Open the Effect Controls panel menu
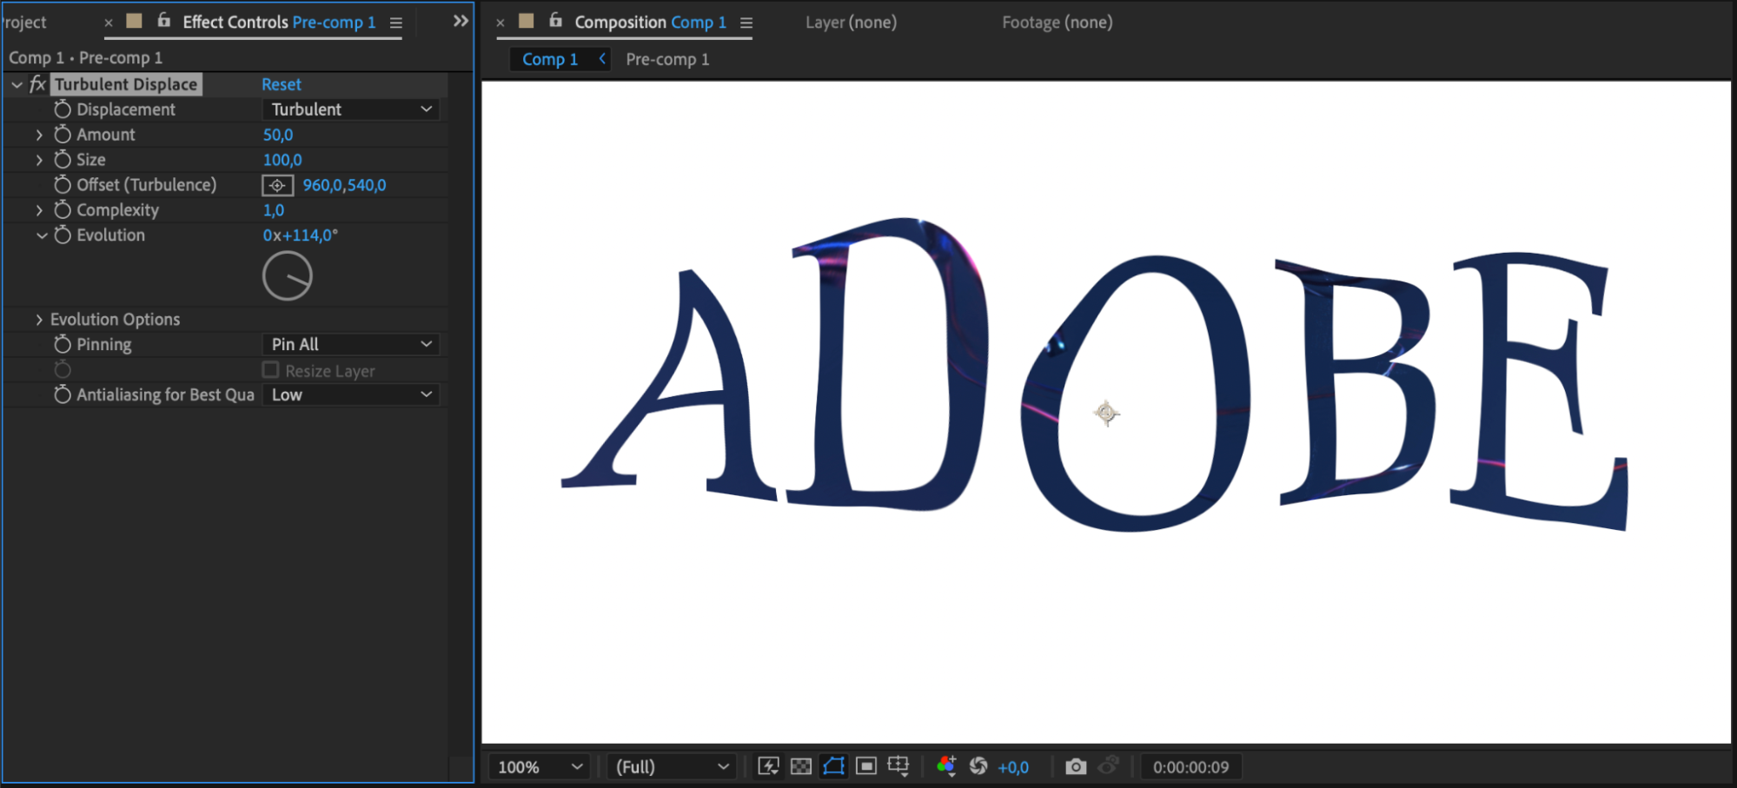The width and height of the screenshot is (1737, 788). [396, 23]
